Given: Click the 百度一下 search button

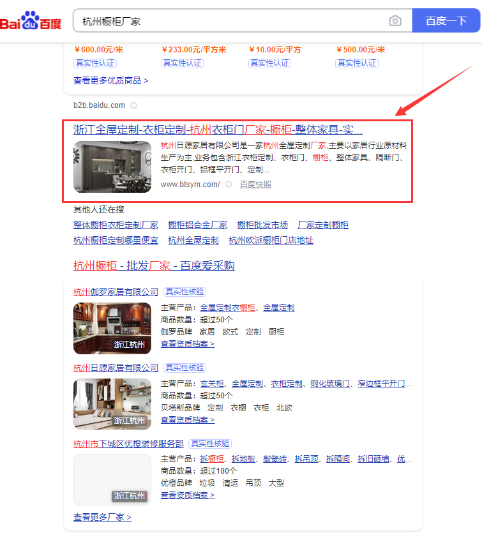Looking at the screenshot, I should pos(446,21).
